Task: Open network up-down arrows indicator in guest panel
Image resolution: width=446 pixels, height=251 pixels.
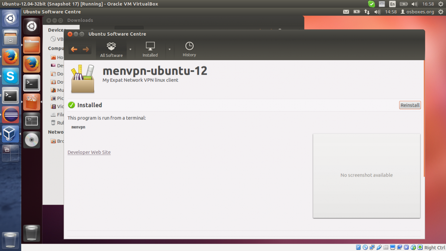Action: pos(367,12)
